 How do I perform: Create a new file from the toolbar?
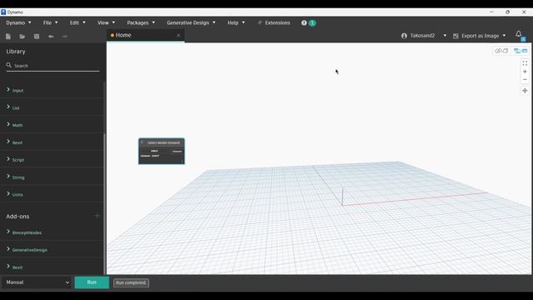point(8,37)
